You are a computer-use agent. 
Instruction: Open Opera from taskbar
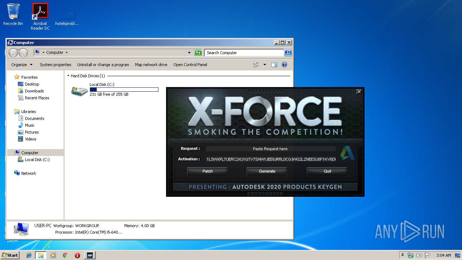[x=77, y=255]
